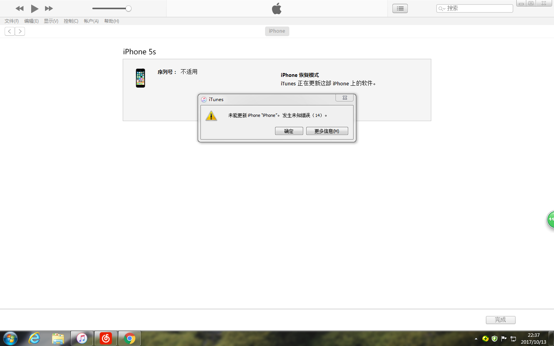
Task: Go back with the left arrow
Action: pos(10,32)
